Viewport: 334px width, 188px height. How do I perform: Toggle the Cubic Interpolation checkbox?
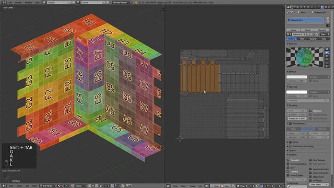311,119
